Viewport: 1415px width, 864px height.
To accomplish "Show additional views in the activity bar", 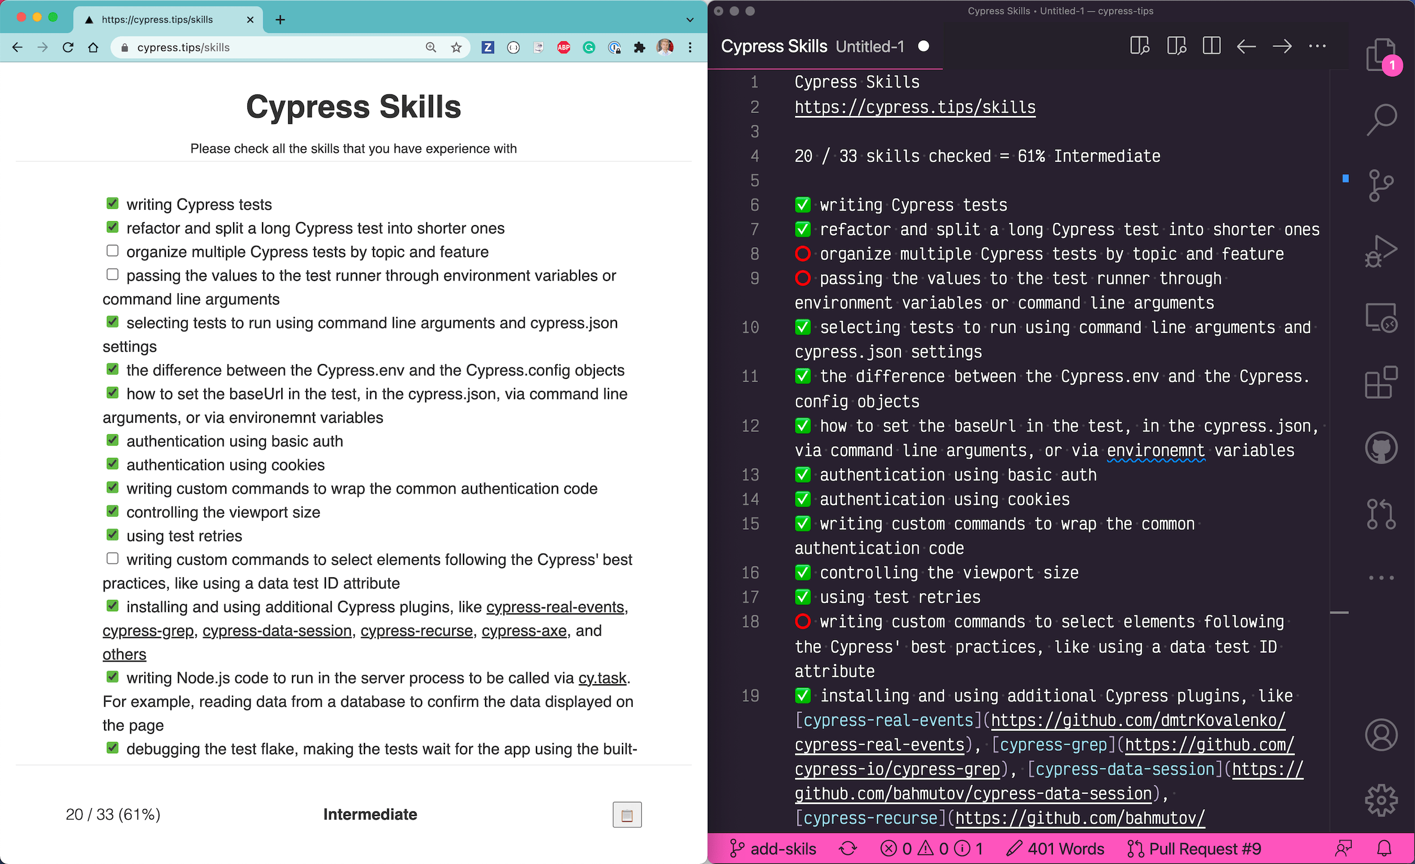I will click(1380, 578).
